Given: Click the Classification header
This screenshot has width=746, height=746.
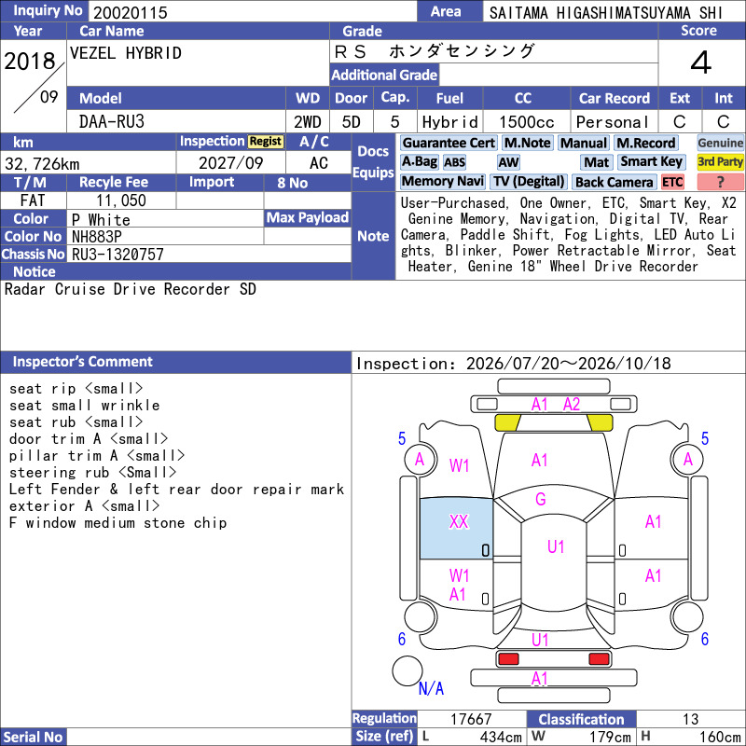Looking at the screenshot, I should (x=581, y=719).
